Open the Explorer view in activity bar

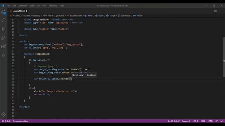click(x=4, y=12)
